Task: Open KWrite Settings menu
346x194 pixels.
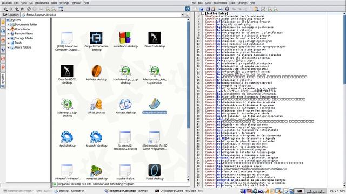Action: coord(242,3)
